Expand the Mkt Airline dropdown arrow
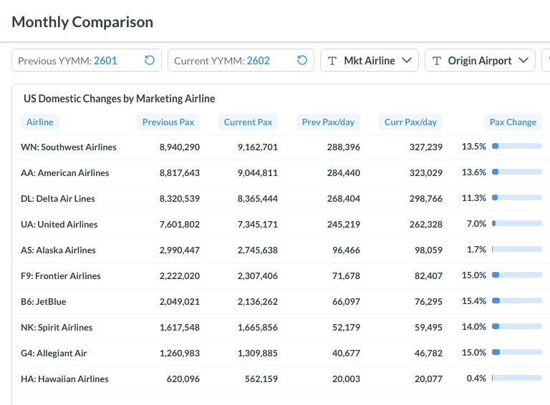The width and height of the screenshot is (550, 405). 407,61
